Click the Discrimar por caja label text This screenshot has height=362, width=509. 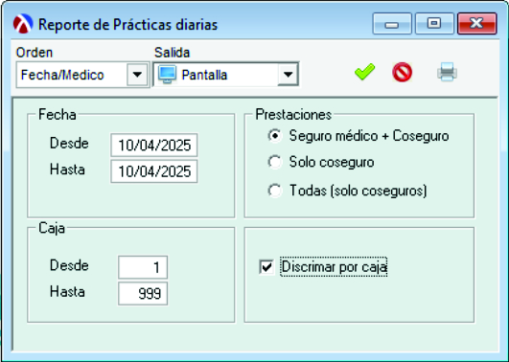coord(334,267)
